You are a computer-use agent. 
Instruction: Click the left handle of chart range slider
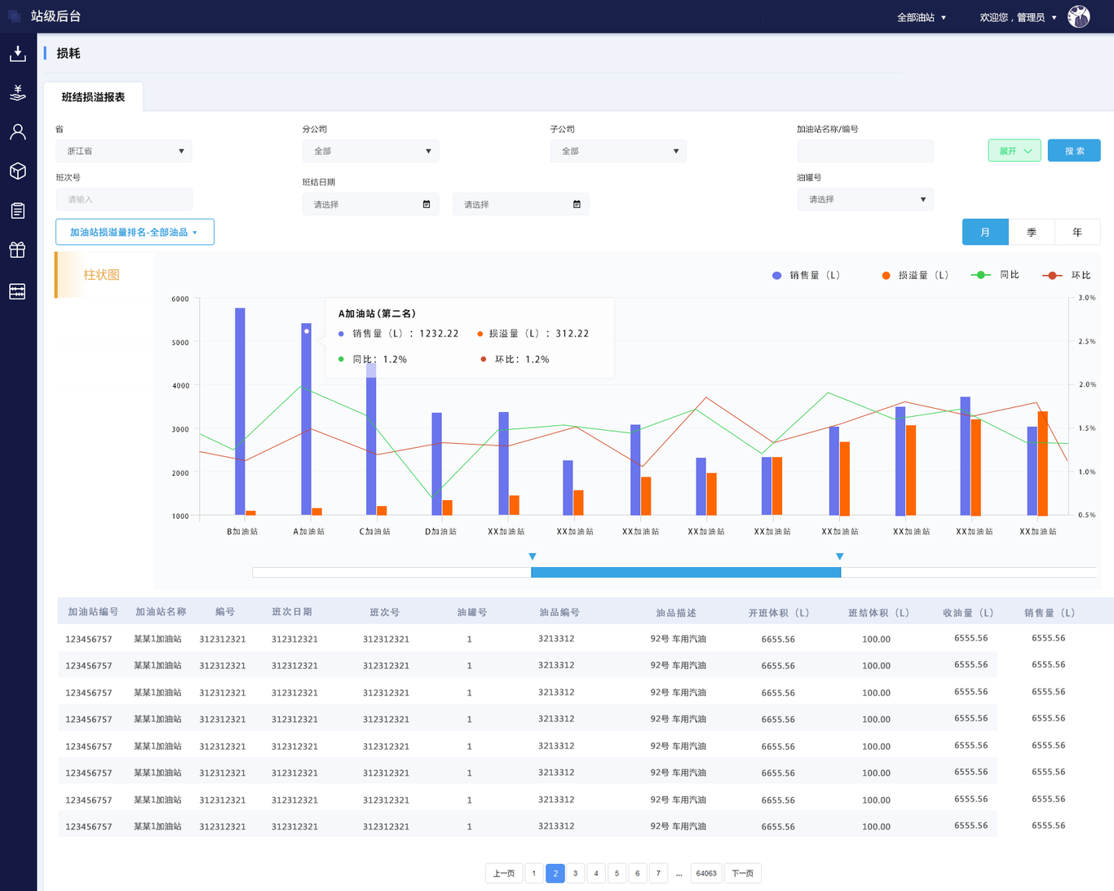(x=533, y=556)
